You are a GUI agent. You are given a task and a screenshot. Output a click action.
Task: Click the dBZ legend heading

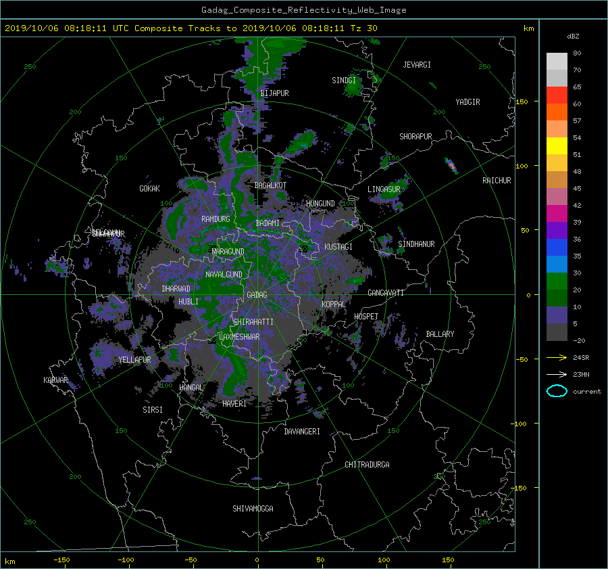[x=573, y=36]
